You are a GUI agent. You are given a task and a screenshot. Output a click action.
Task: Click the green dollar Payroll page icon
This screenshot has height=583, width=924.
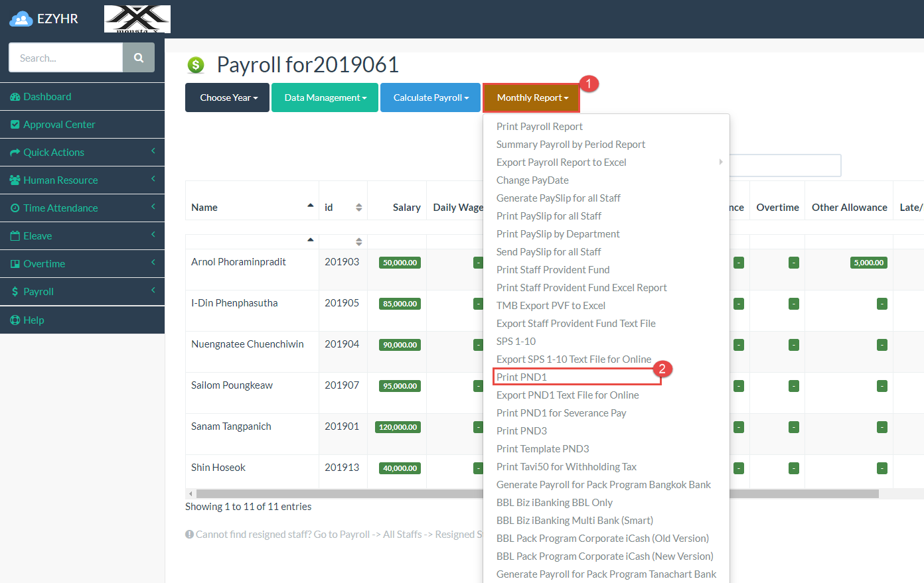[x=196, y=65]
